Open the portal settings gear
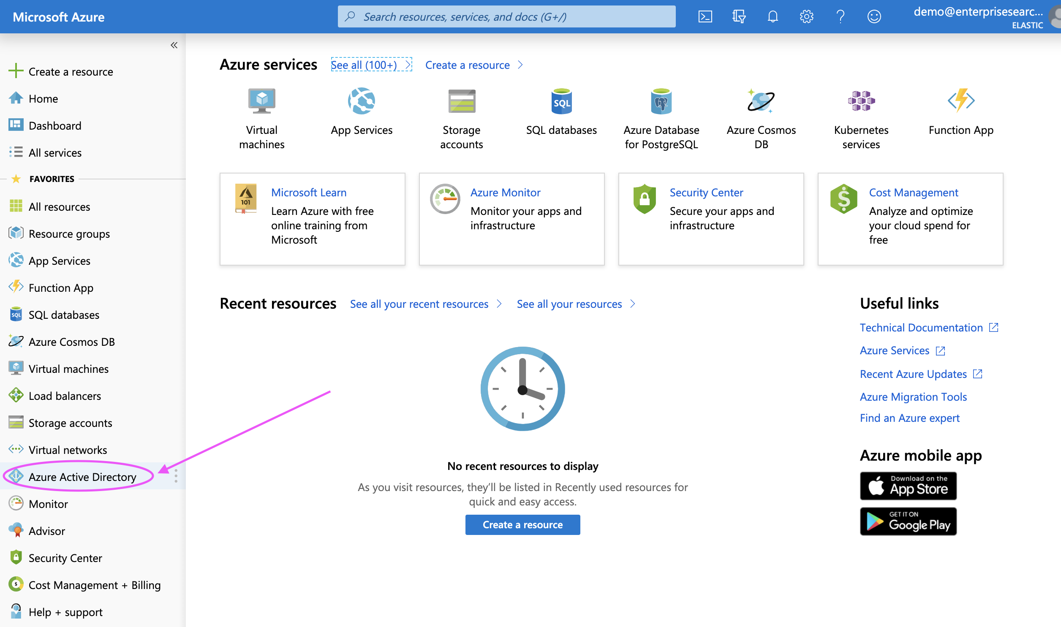The height and width of the screenshot is (627, 1061). point(806,17)
